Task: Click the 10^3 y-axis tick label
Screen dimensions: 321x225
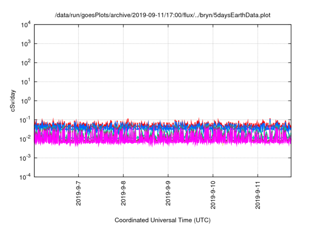Action: [x=26, y=44]
